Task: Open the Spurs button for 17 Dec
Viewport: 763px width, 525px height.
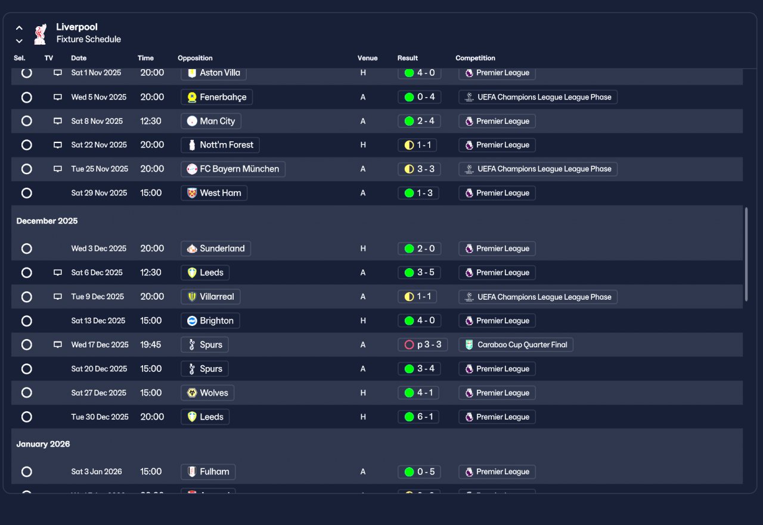Action: [x=204, y=344]
